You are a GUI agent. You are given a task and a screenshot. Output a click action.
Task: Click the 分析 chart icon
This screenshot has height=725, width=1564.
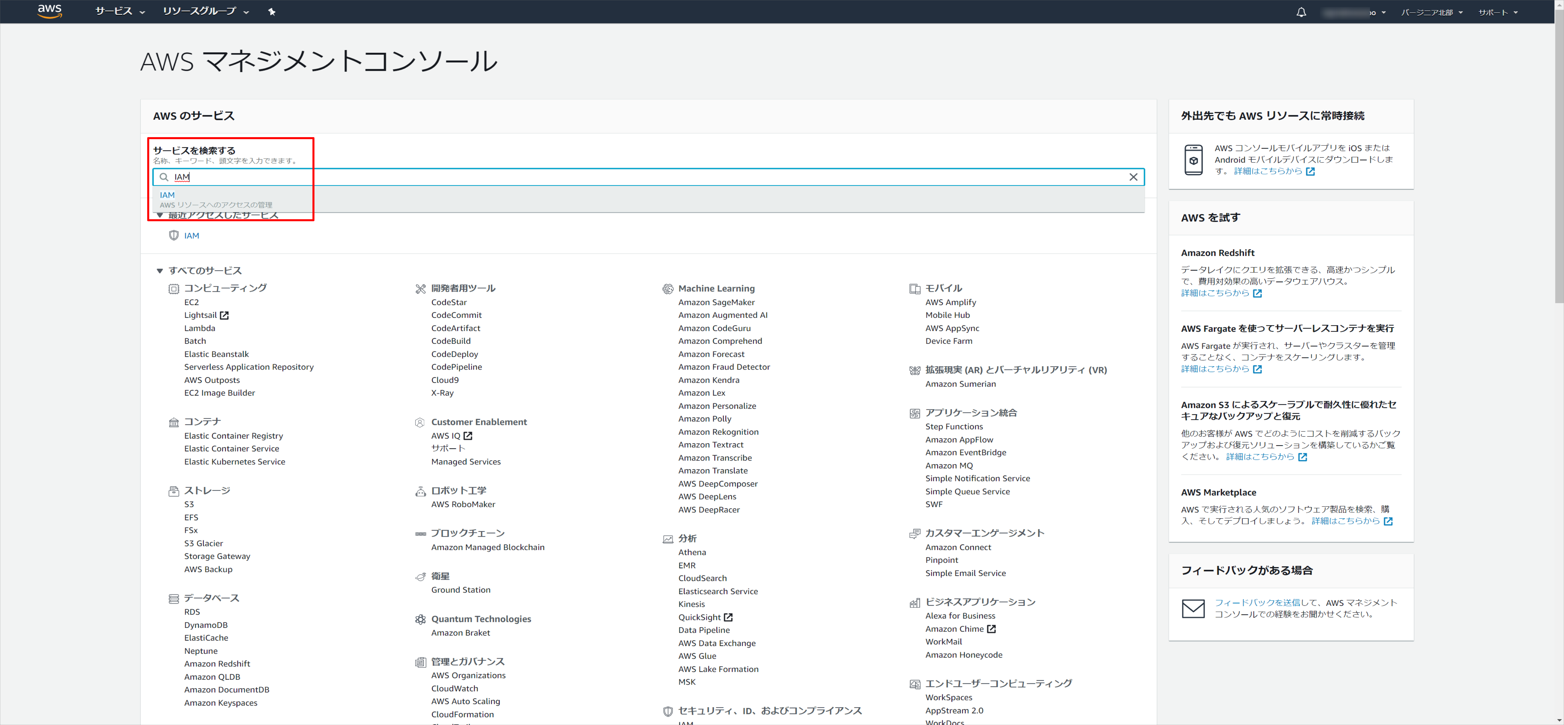click(668, 539)
